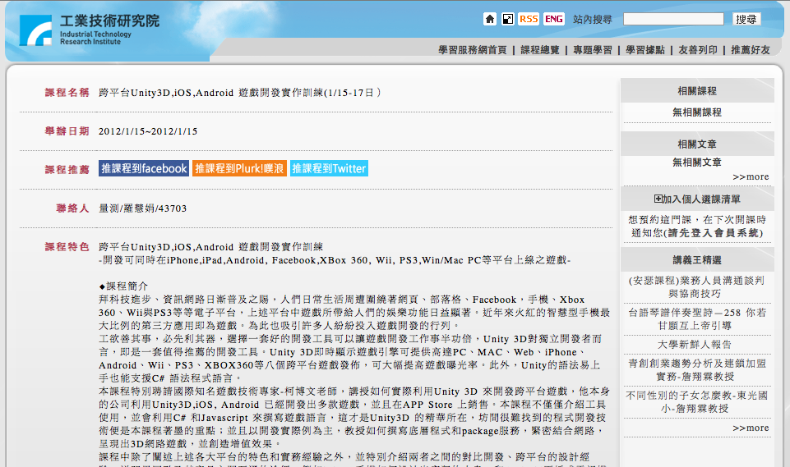
Task: Click the 講義王精選 sidebar header
Action: click(697, 259)
